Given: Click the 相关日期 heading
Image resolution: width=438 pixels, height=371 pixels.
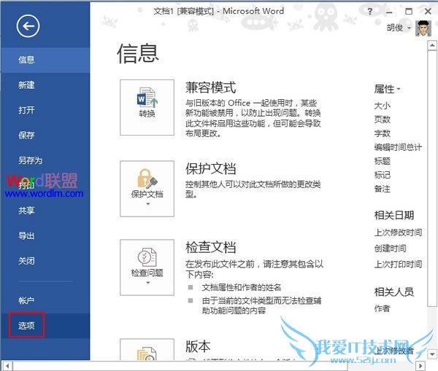Looking at the screenshot, I should point(394,215).
